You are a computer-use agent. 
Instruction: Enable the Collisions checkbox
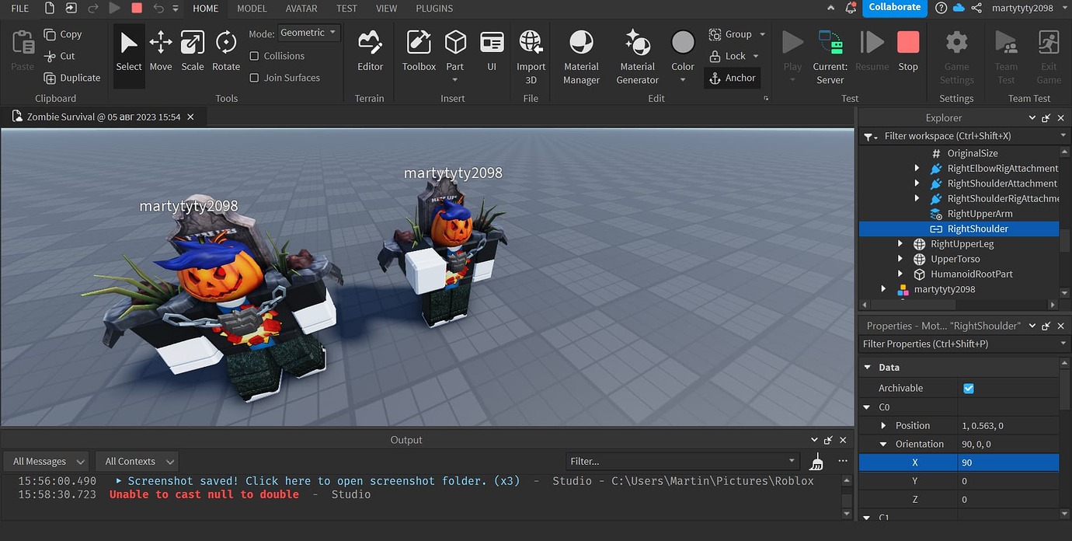[253, 55]
